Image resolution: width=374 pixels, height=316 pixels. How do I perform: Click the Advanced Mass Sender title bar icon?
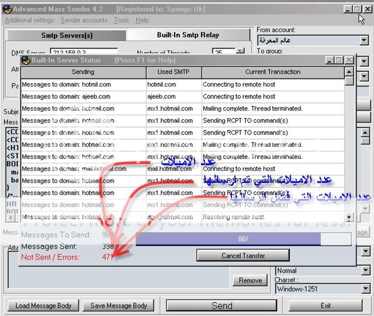[7, 9]
